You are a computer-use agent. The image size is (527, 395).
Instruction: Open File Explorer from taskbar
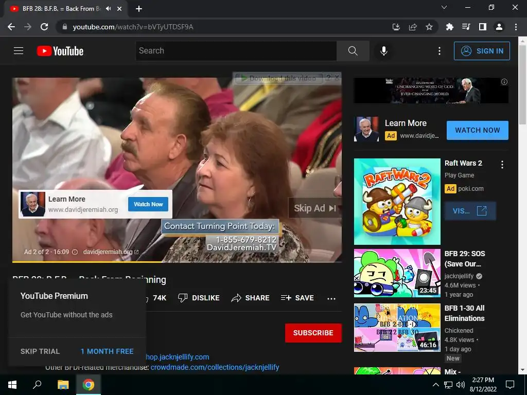(x=63, y=385)
